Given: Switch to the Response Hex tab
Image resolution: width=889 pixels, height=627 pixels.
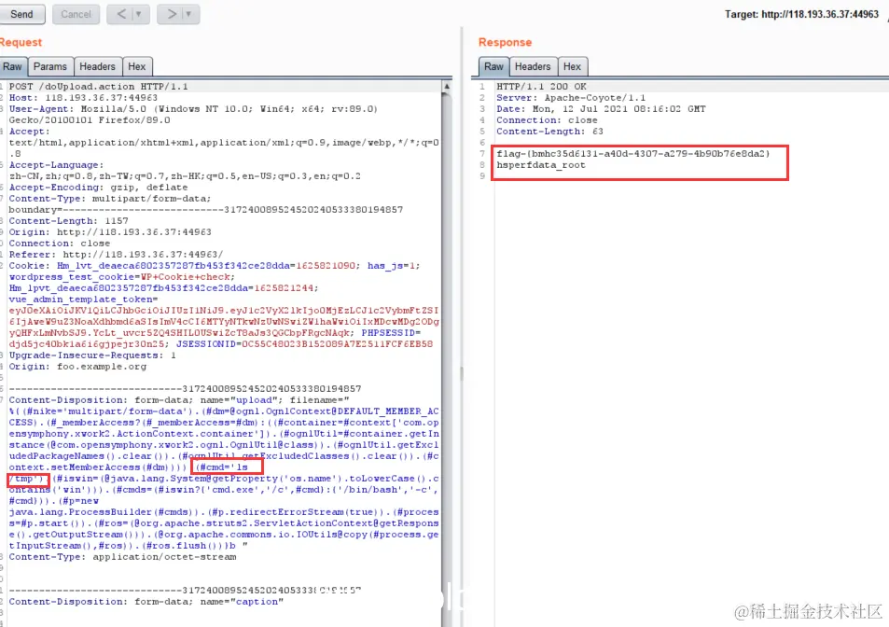Looking at the screenshot, I should [x=572, y=67].
